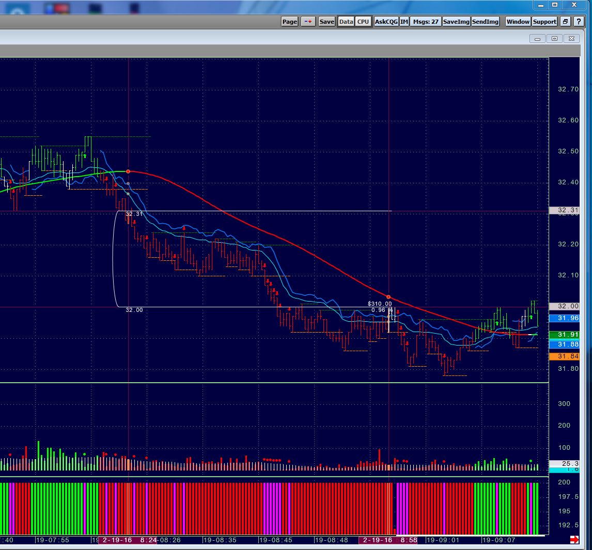Click the 197.5 study axis label
This screenshot has width=592, height=550.
[568, 497]
